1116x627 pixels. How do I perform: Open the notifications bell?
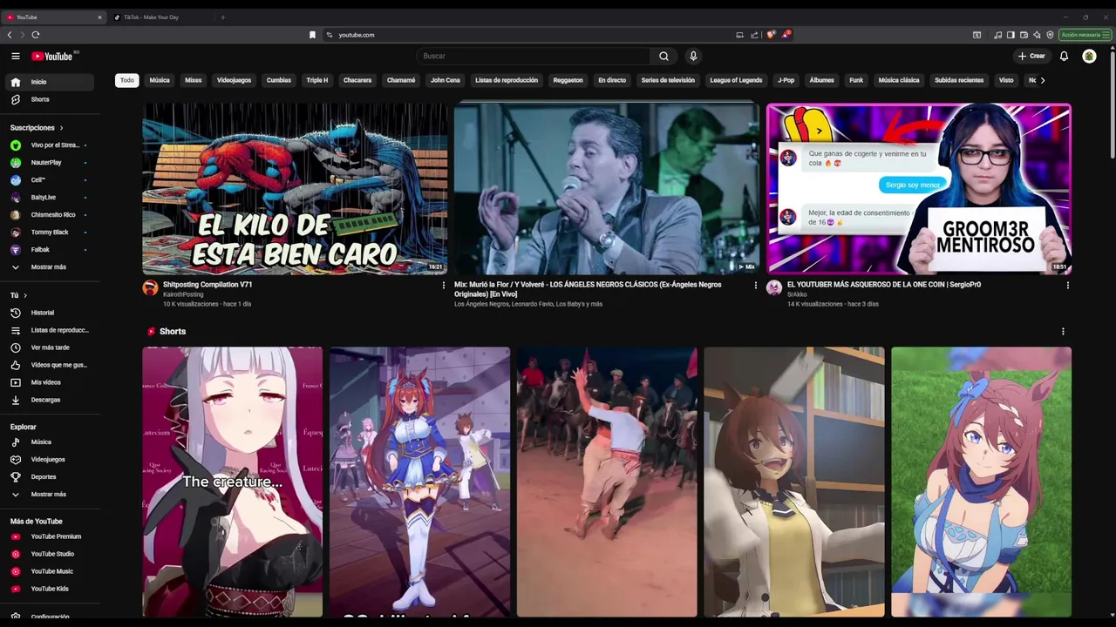[1064, 56]
